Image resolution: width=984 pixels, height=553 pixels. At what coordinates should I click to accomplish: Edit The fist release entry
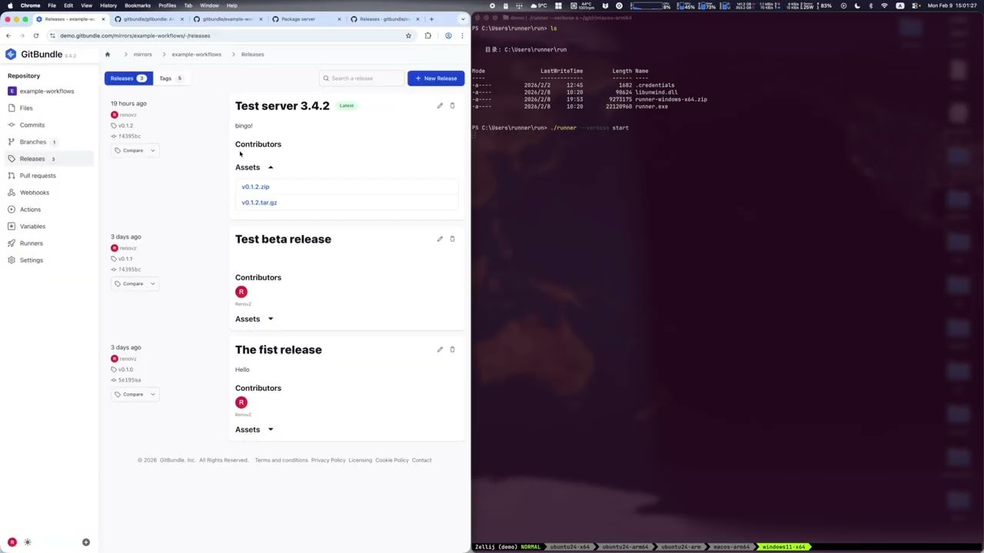[440, 349]
